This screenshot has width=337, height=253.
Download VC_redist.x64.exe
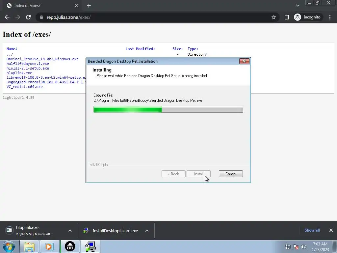click(24, 87)
